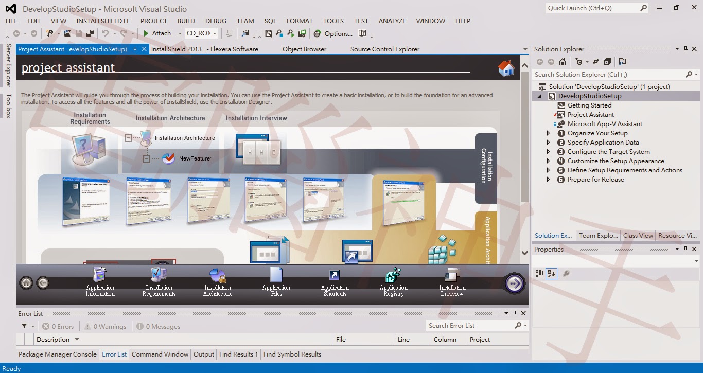
Task: Click the Installation Configuration side tab
Action: click(486, 167)
